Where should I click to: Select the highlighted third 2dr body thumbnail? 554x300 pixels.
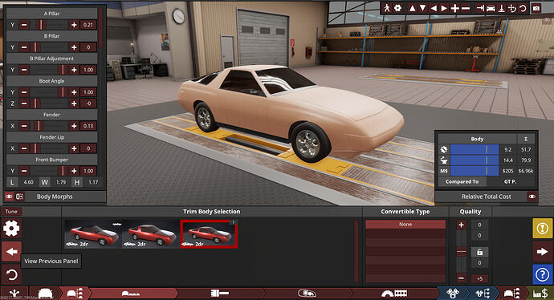[209, 234]
